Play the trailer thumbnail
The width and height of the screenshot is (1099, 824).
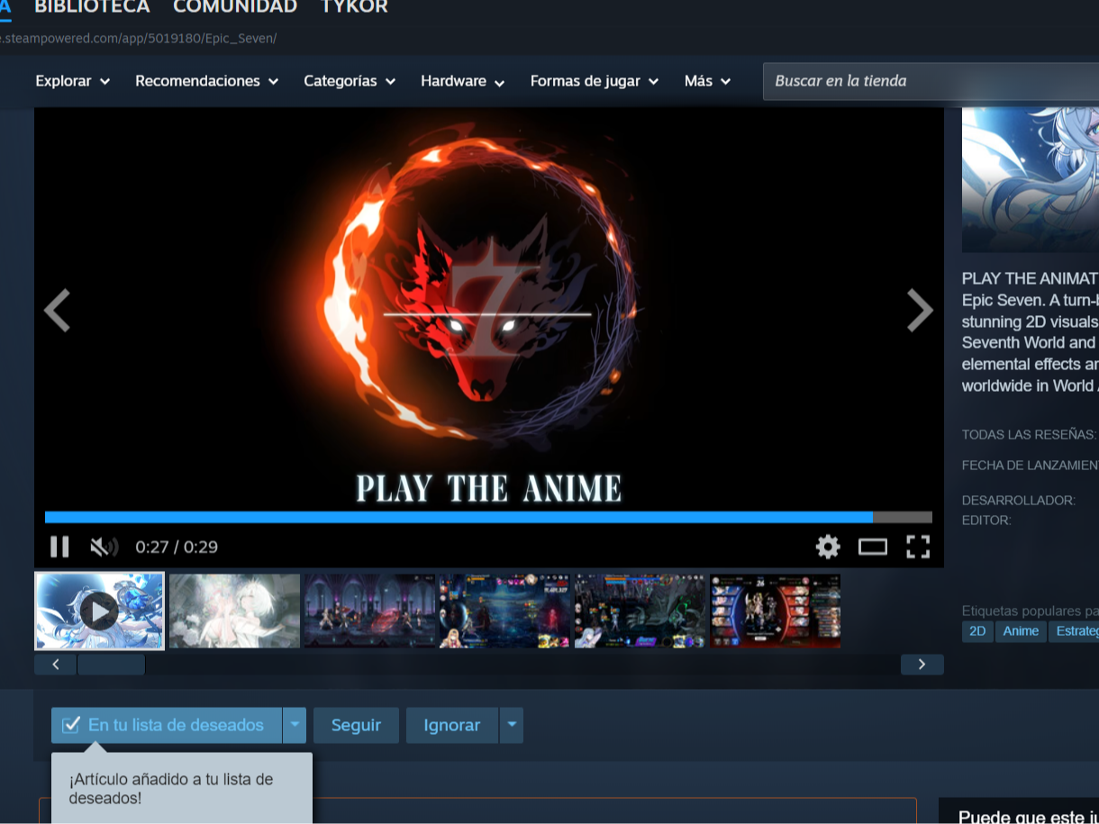pyautogui.click(x=99, y=611)
